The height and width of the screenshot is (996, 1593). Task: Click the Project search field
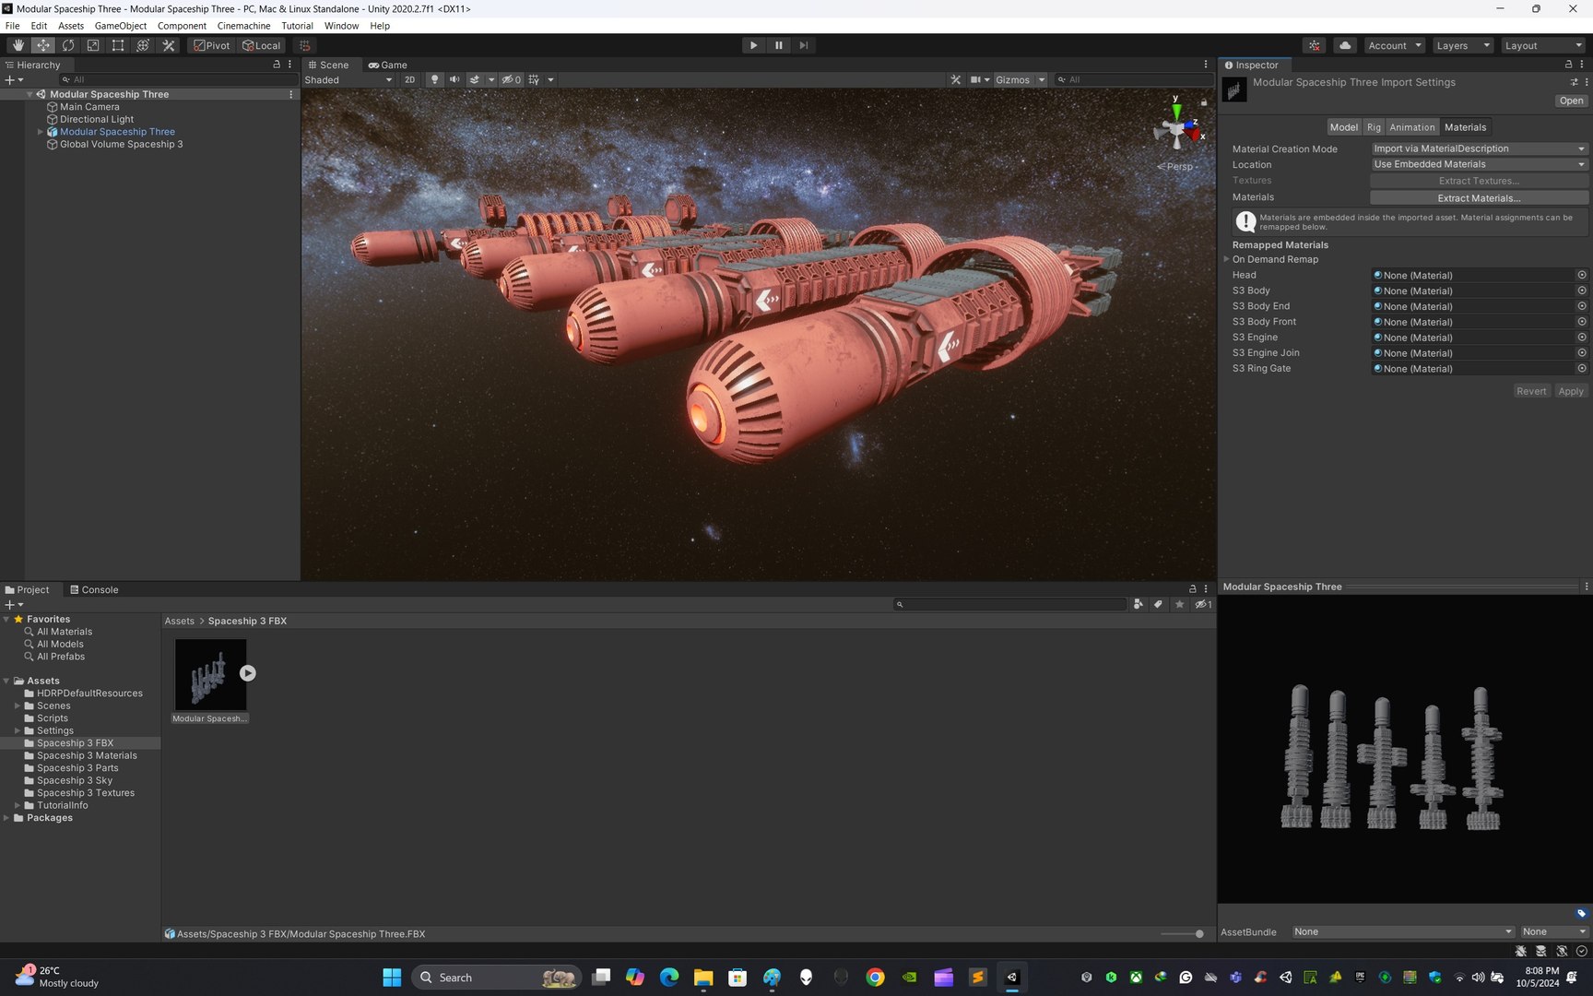[1009, 604]
